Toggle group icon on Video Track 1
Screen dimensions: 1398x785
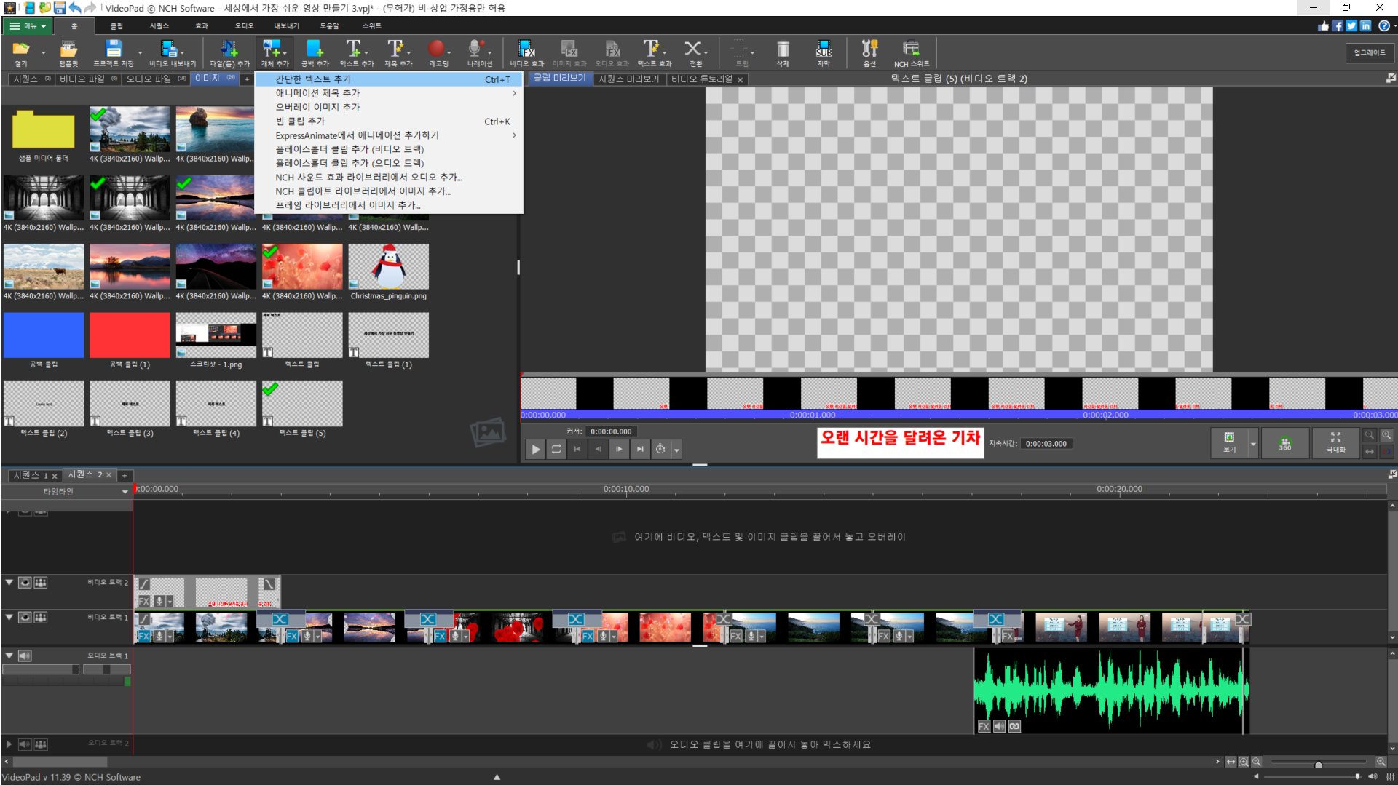[x=41, y=618]
